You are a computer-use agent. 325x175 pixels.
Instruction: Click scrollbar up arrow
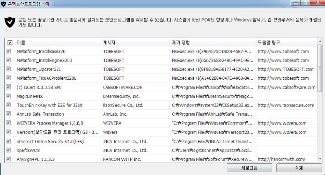[320, 42]
